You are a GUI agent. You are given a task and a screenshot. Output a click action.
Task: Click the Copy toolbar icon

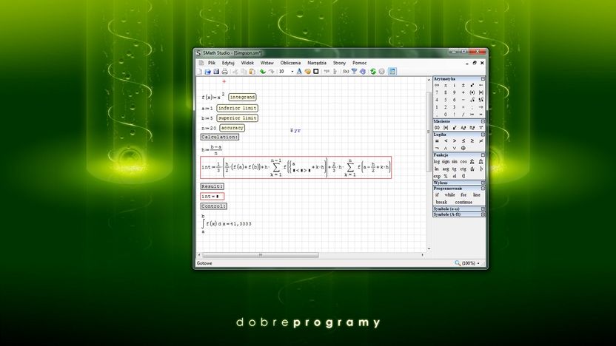[244, 72]
